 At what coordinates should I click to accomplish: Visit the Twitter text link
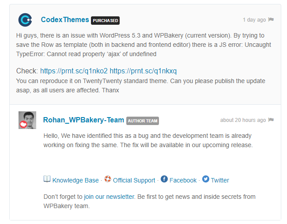(220, 180)
